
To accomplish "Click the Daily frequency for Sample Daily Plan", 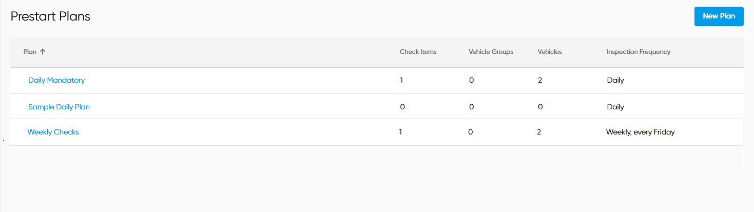I will click(x=615, y=107).
